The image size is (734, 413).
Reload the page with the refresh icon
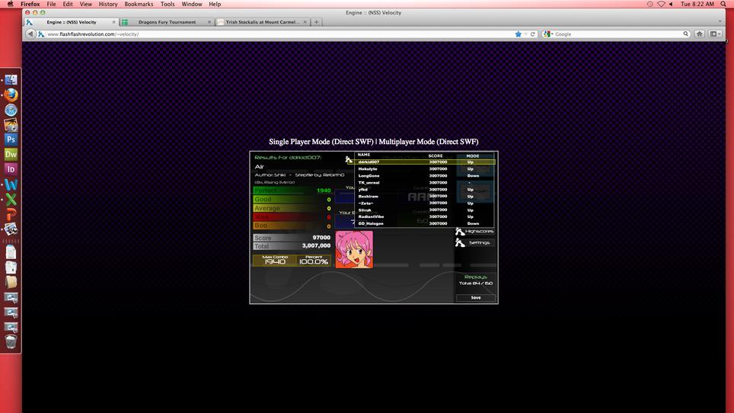point(533,34)
